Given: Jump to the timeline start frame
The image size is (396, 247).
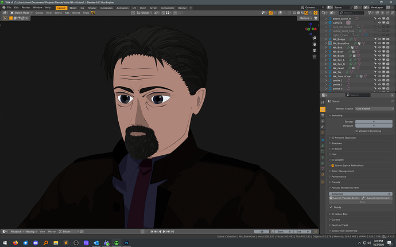Looking at the screenshot, I should point(152,232).
